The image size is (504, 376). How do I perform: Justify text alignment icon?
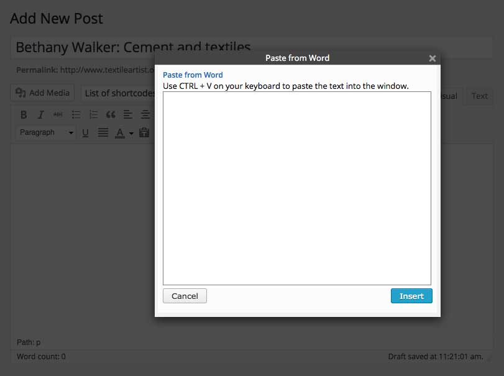[103, 132]
